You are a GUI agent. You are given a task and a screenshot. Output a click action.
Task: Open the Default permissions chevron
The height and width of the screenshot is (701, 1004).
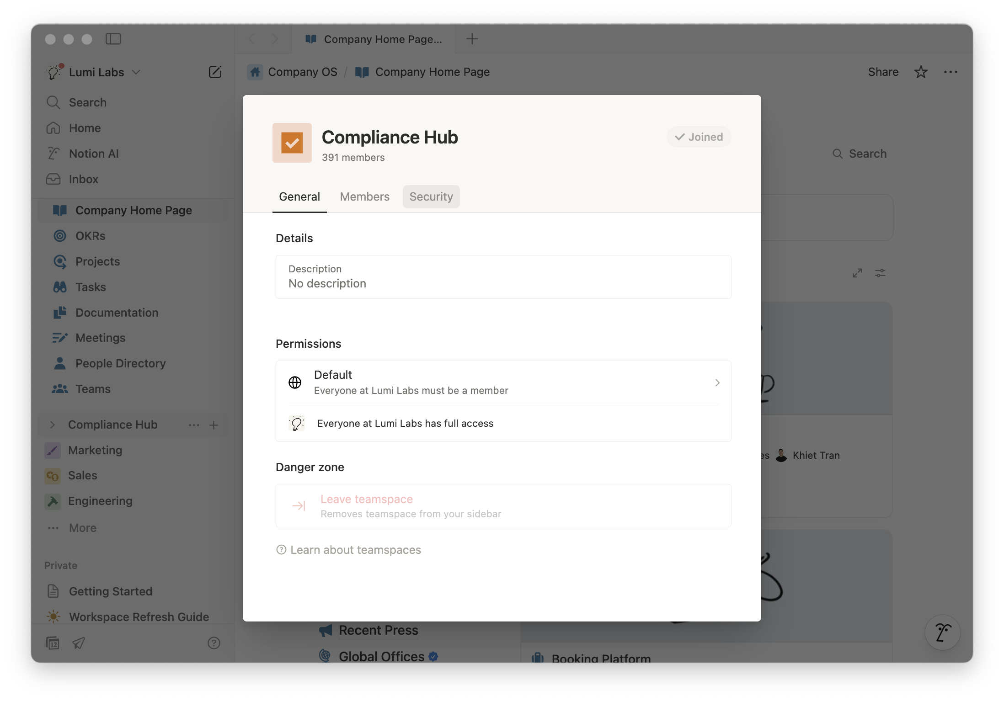[717, 383]
